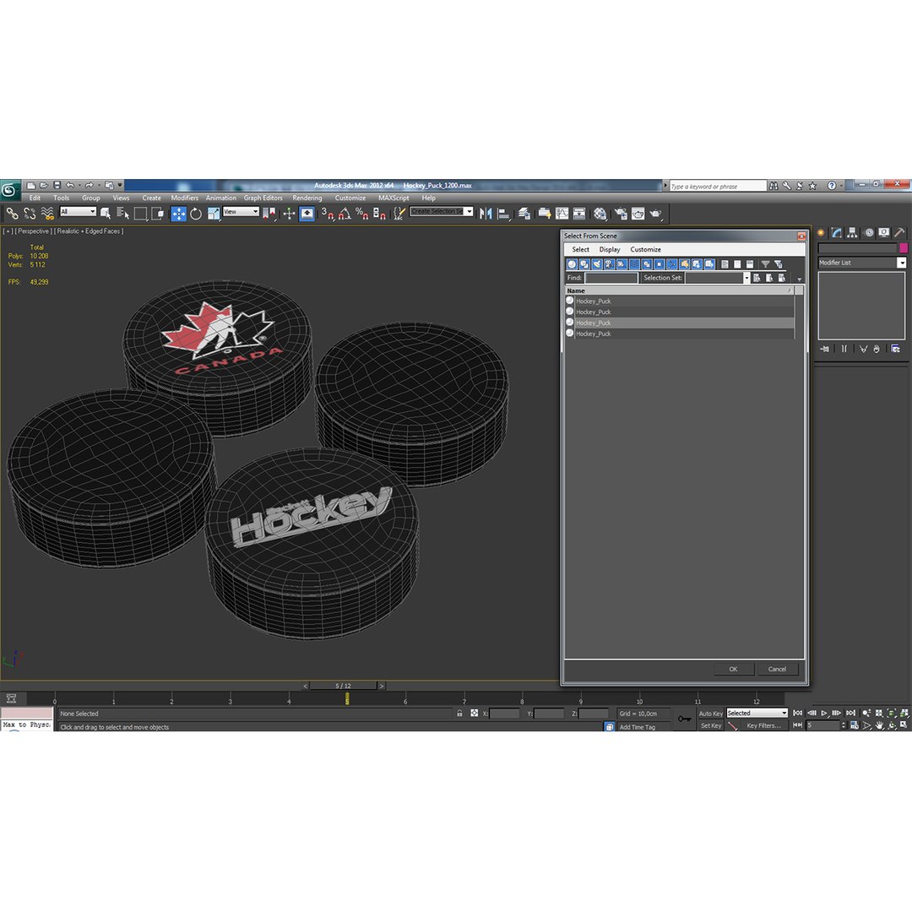This screenshot has height=912, width=912.
Task: Toggle Display Geometry filter in Select From Scene
Action: 572,264
